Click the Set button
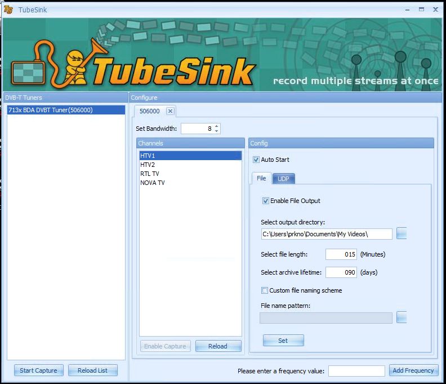 283,341
